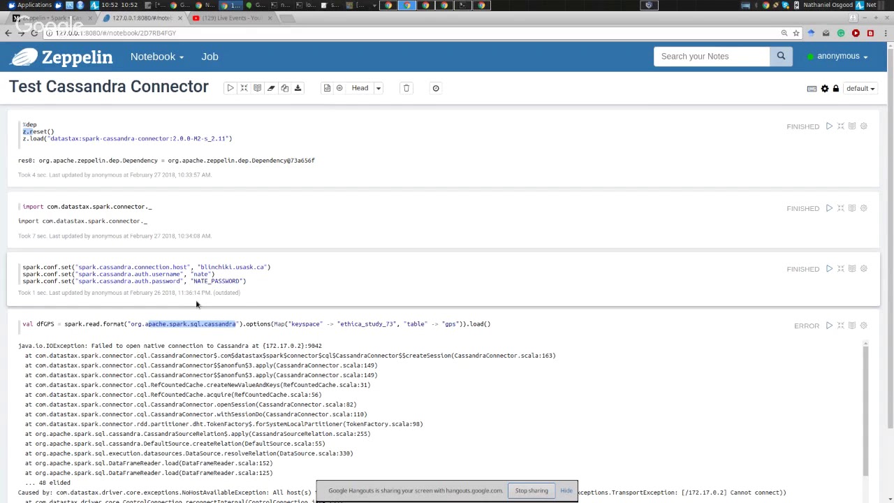This screenshot has width=894, height=503.
Task: Select the Head revision button
Action: [360, 88]
